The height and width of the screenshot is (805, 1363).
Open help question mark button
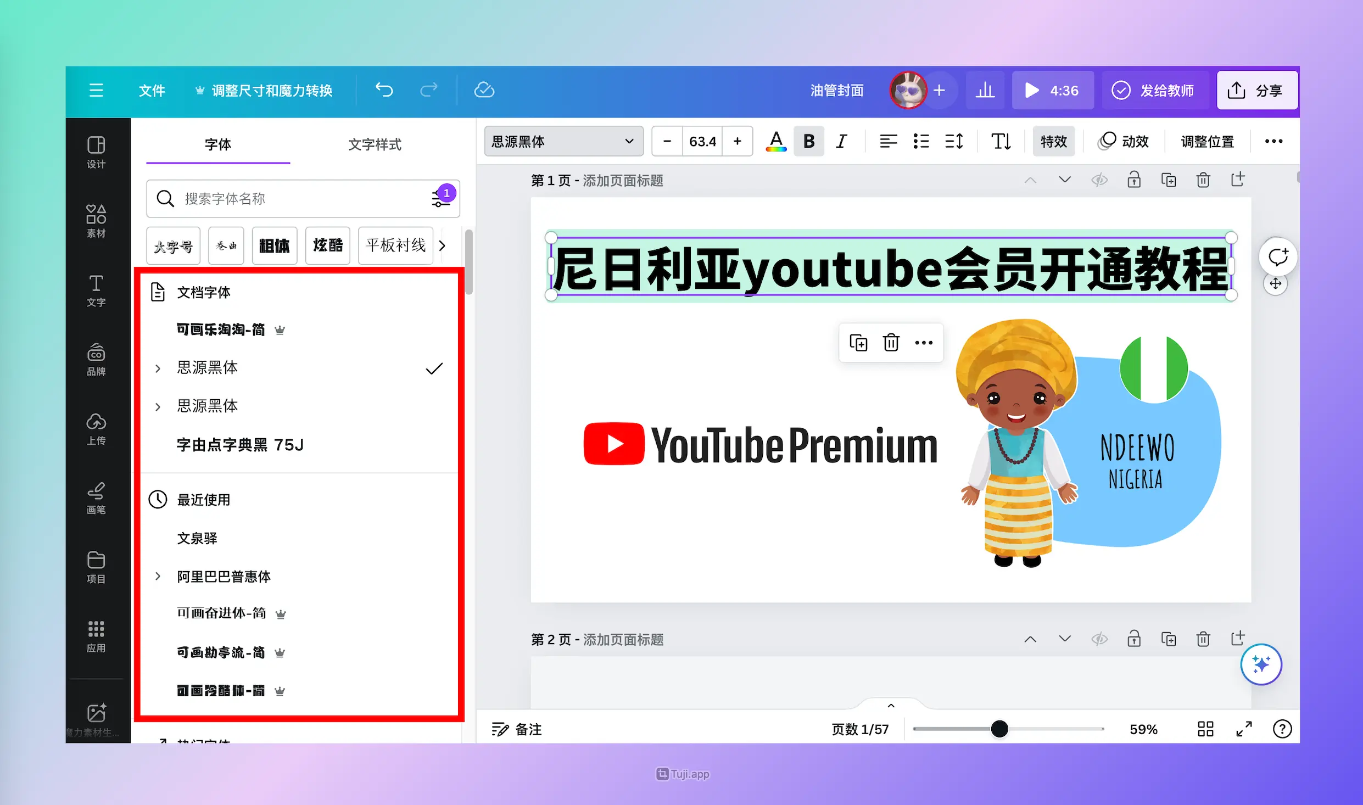1282,729
